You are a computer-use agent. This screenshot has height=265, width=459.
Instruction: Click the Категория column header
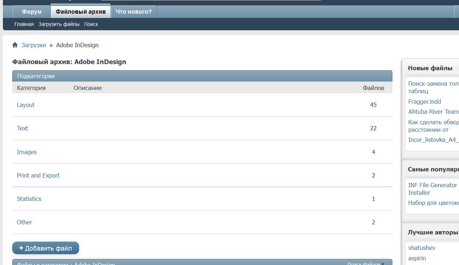click(x=31, y=88)
